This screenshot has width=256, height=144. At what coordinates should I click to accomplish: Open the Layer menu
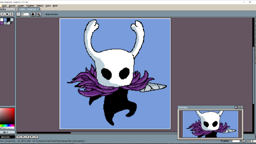tap(21, 6)
